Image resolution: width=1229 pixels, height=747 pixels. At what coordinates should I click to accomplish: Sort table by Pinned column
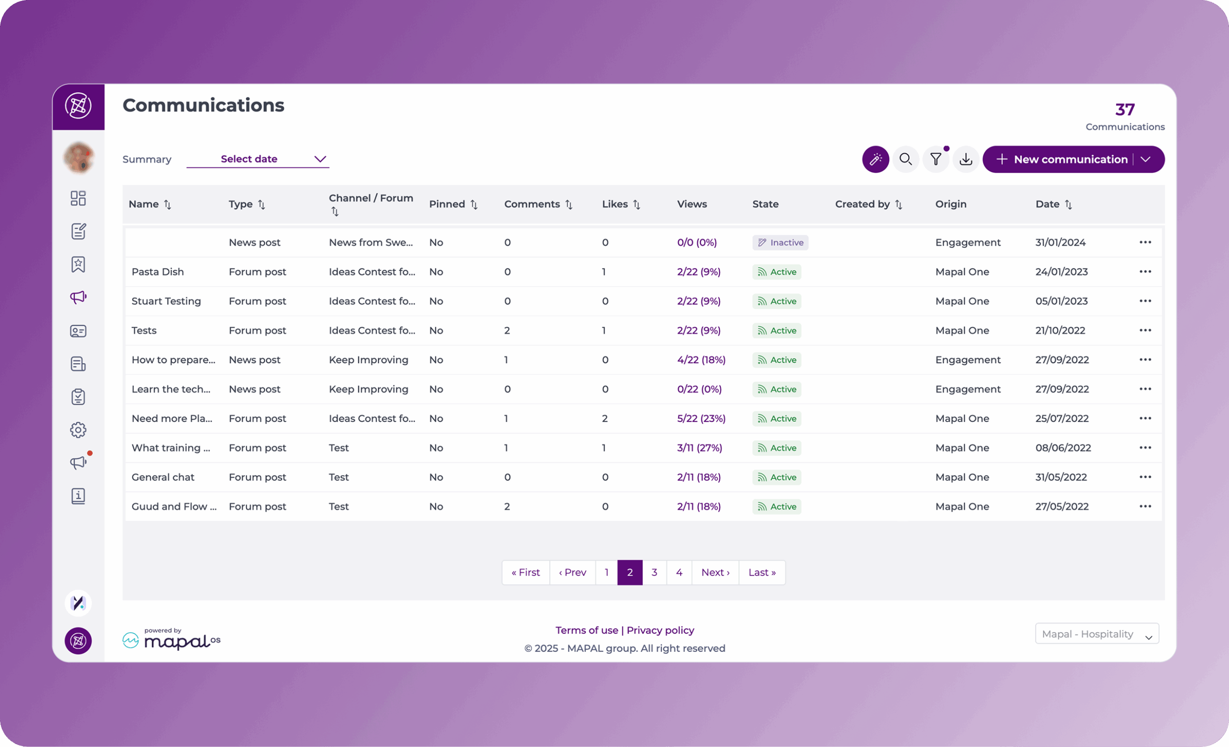[474, 205]
